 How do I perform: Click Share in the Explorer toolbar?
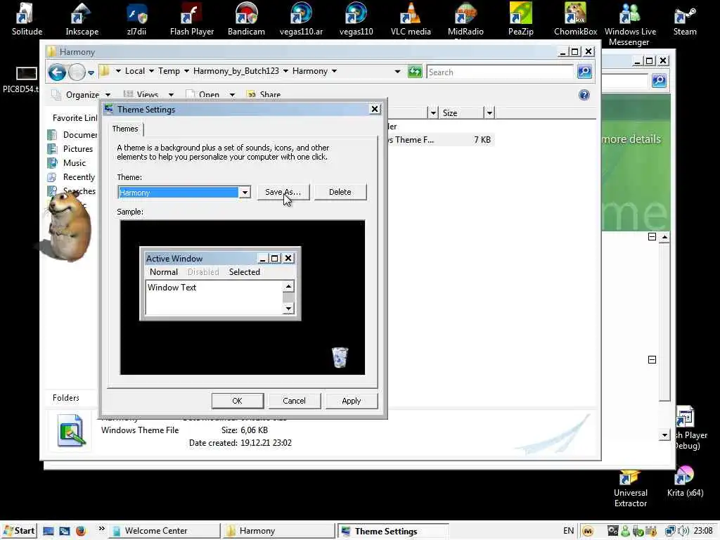click(x=263, y=95)
